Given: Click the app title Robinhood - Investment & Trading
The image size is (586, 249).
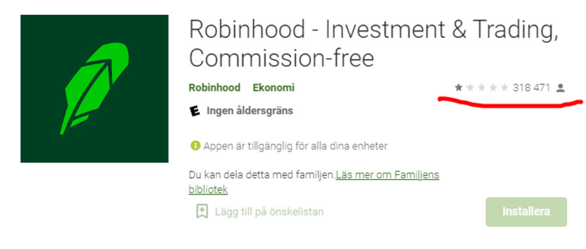Looking at the screenshot, I should 373,30.
